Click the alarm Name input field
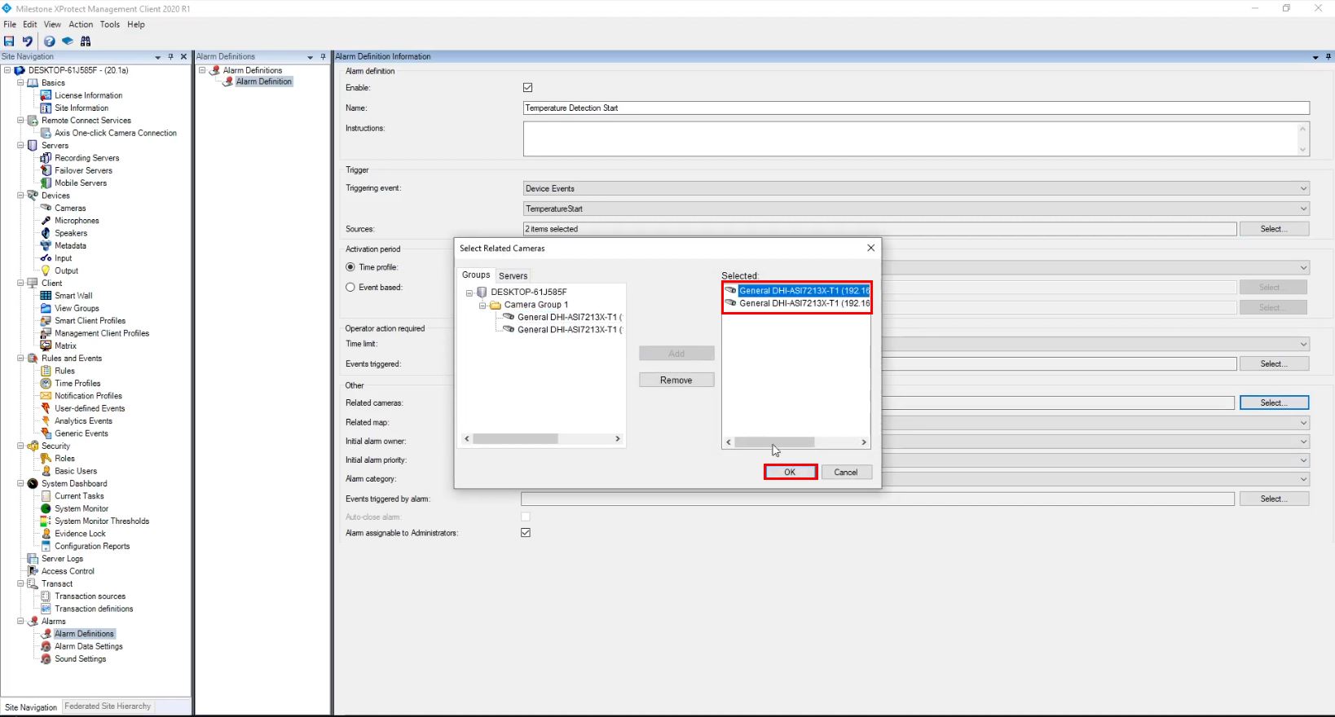This screenshot has height=717, width=1335. 915,108
